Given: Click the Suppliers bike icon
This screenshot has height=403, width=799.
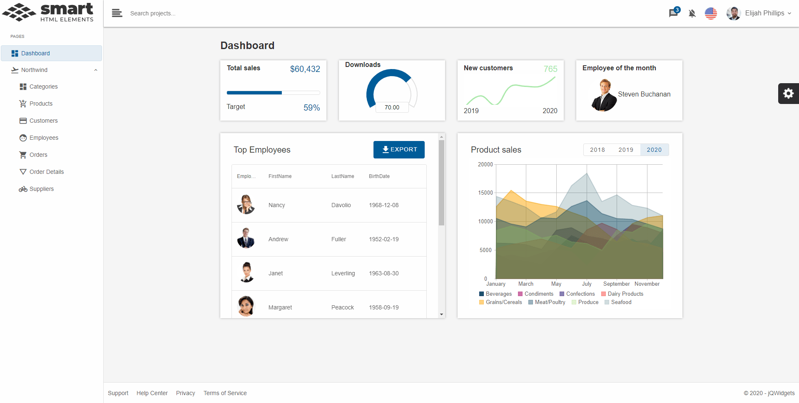Looking at the screenshot, I should [x=23, y=189].
